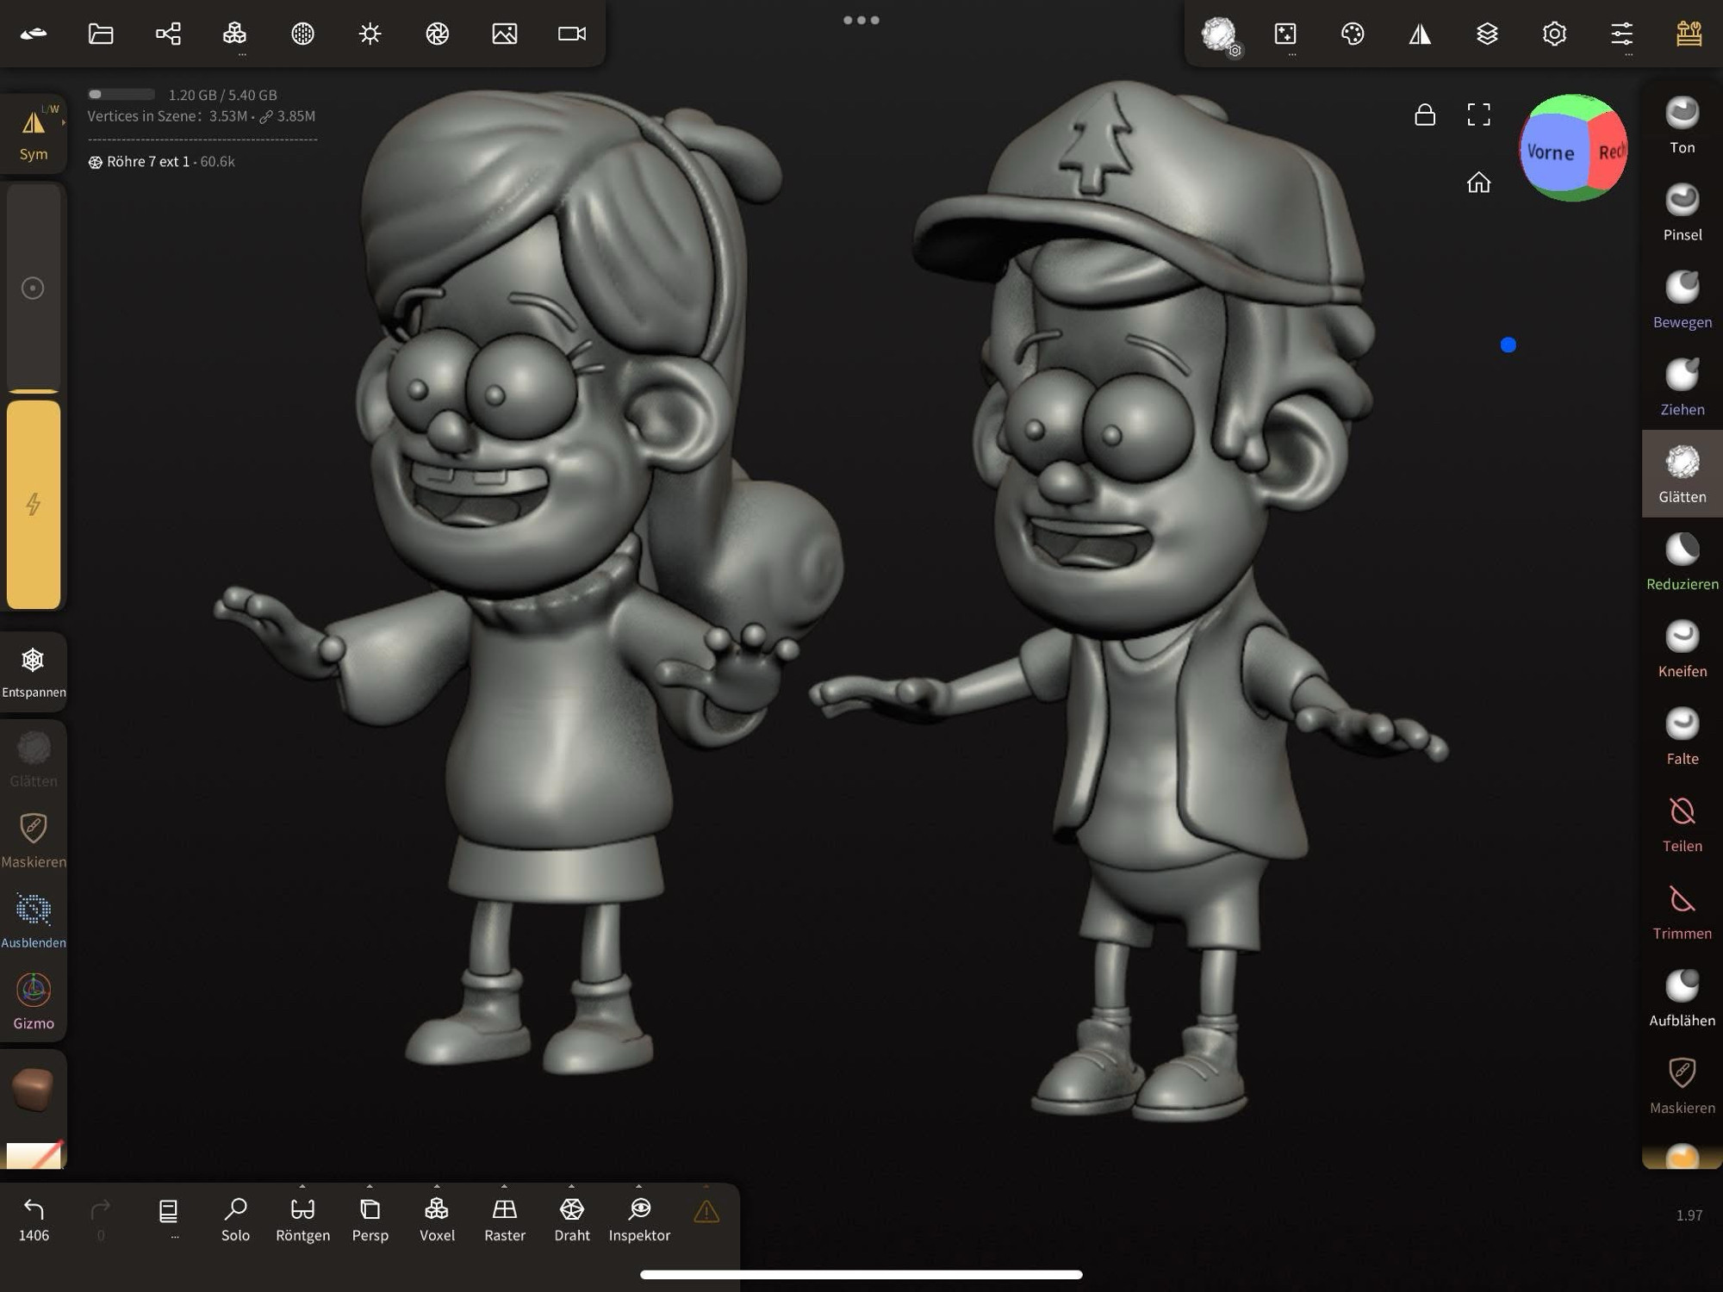
Task: Expand Raster options arrow
Action: 504,1186
